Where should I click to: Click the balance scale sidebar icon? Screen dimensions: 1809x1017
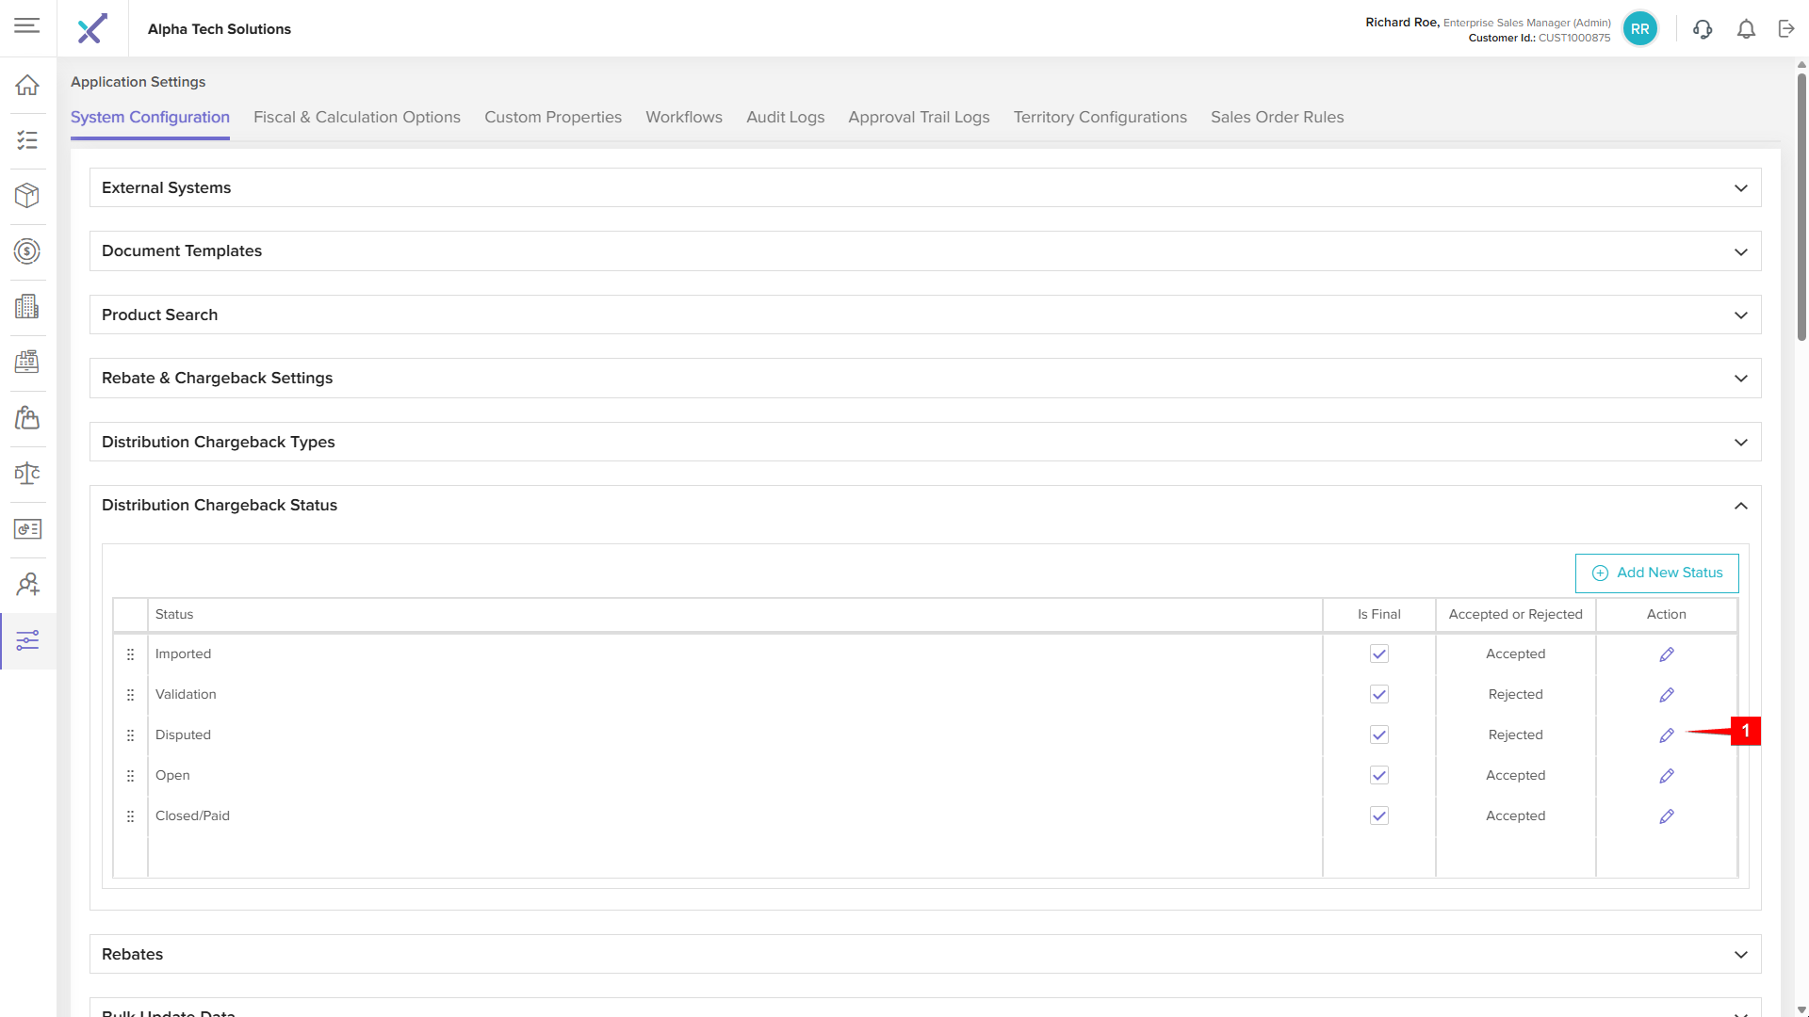coord(27,474)
